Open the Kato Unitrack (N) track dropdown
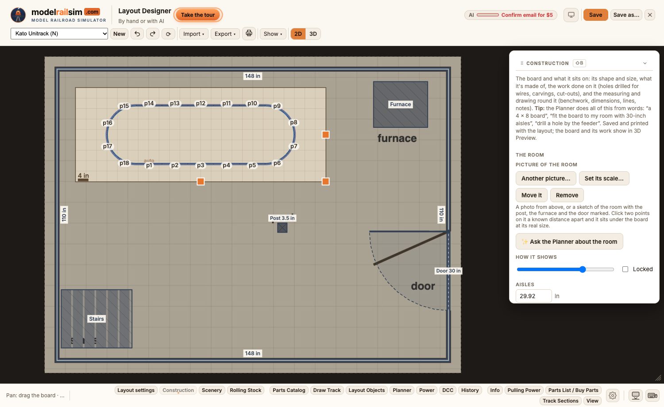Image resolution: width=664 pixels, height=407 pixels. 59,34
